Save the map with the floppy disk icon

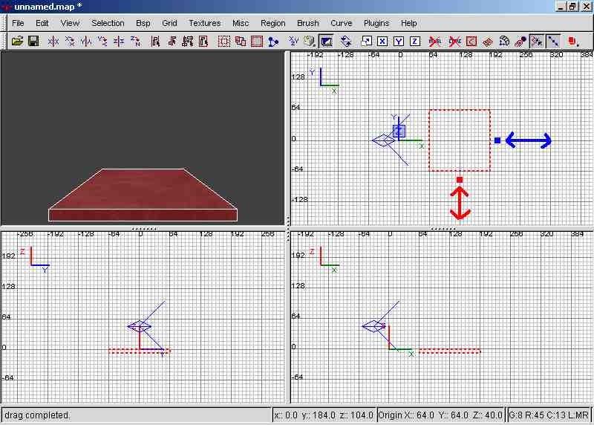pyautogui.click(x=33, y=42)
